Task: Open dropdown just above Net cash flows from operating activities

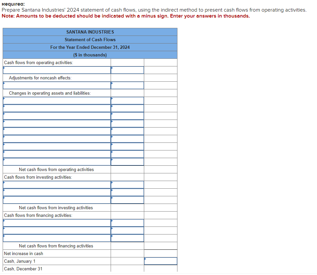Action: pyautogui.click(x=57, y=162)
